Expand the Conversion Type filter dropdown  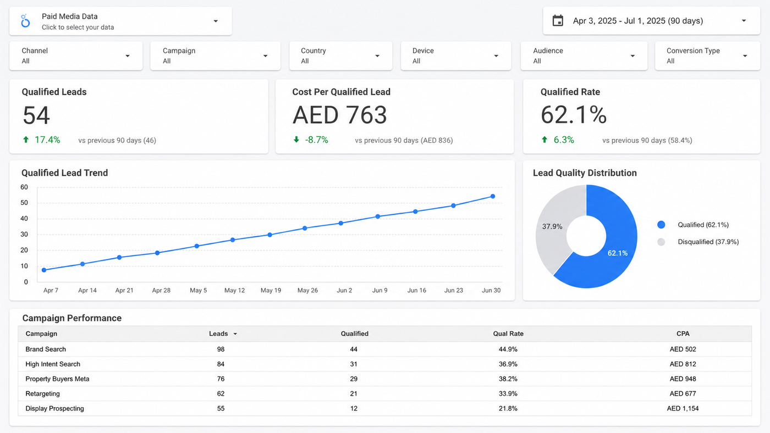click(708, 55)
